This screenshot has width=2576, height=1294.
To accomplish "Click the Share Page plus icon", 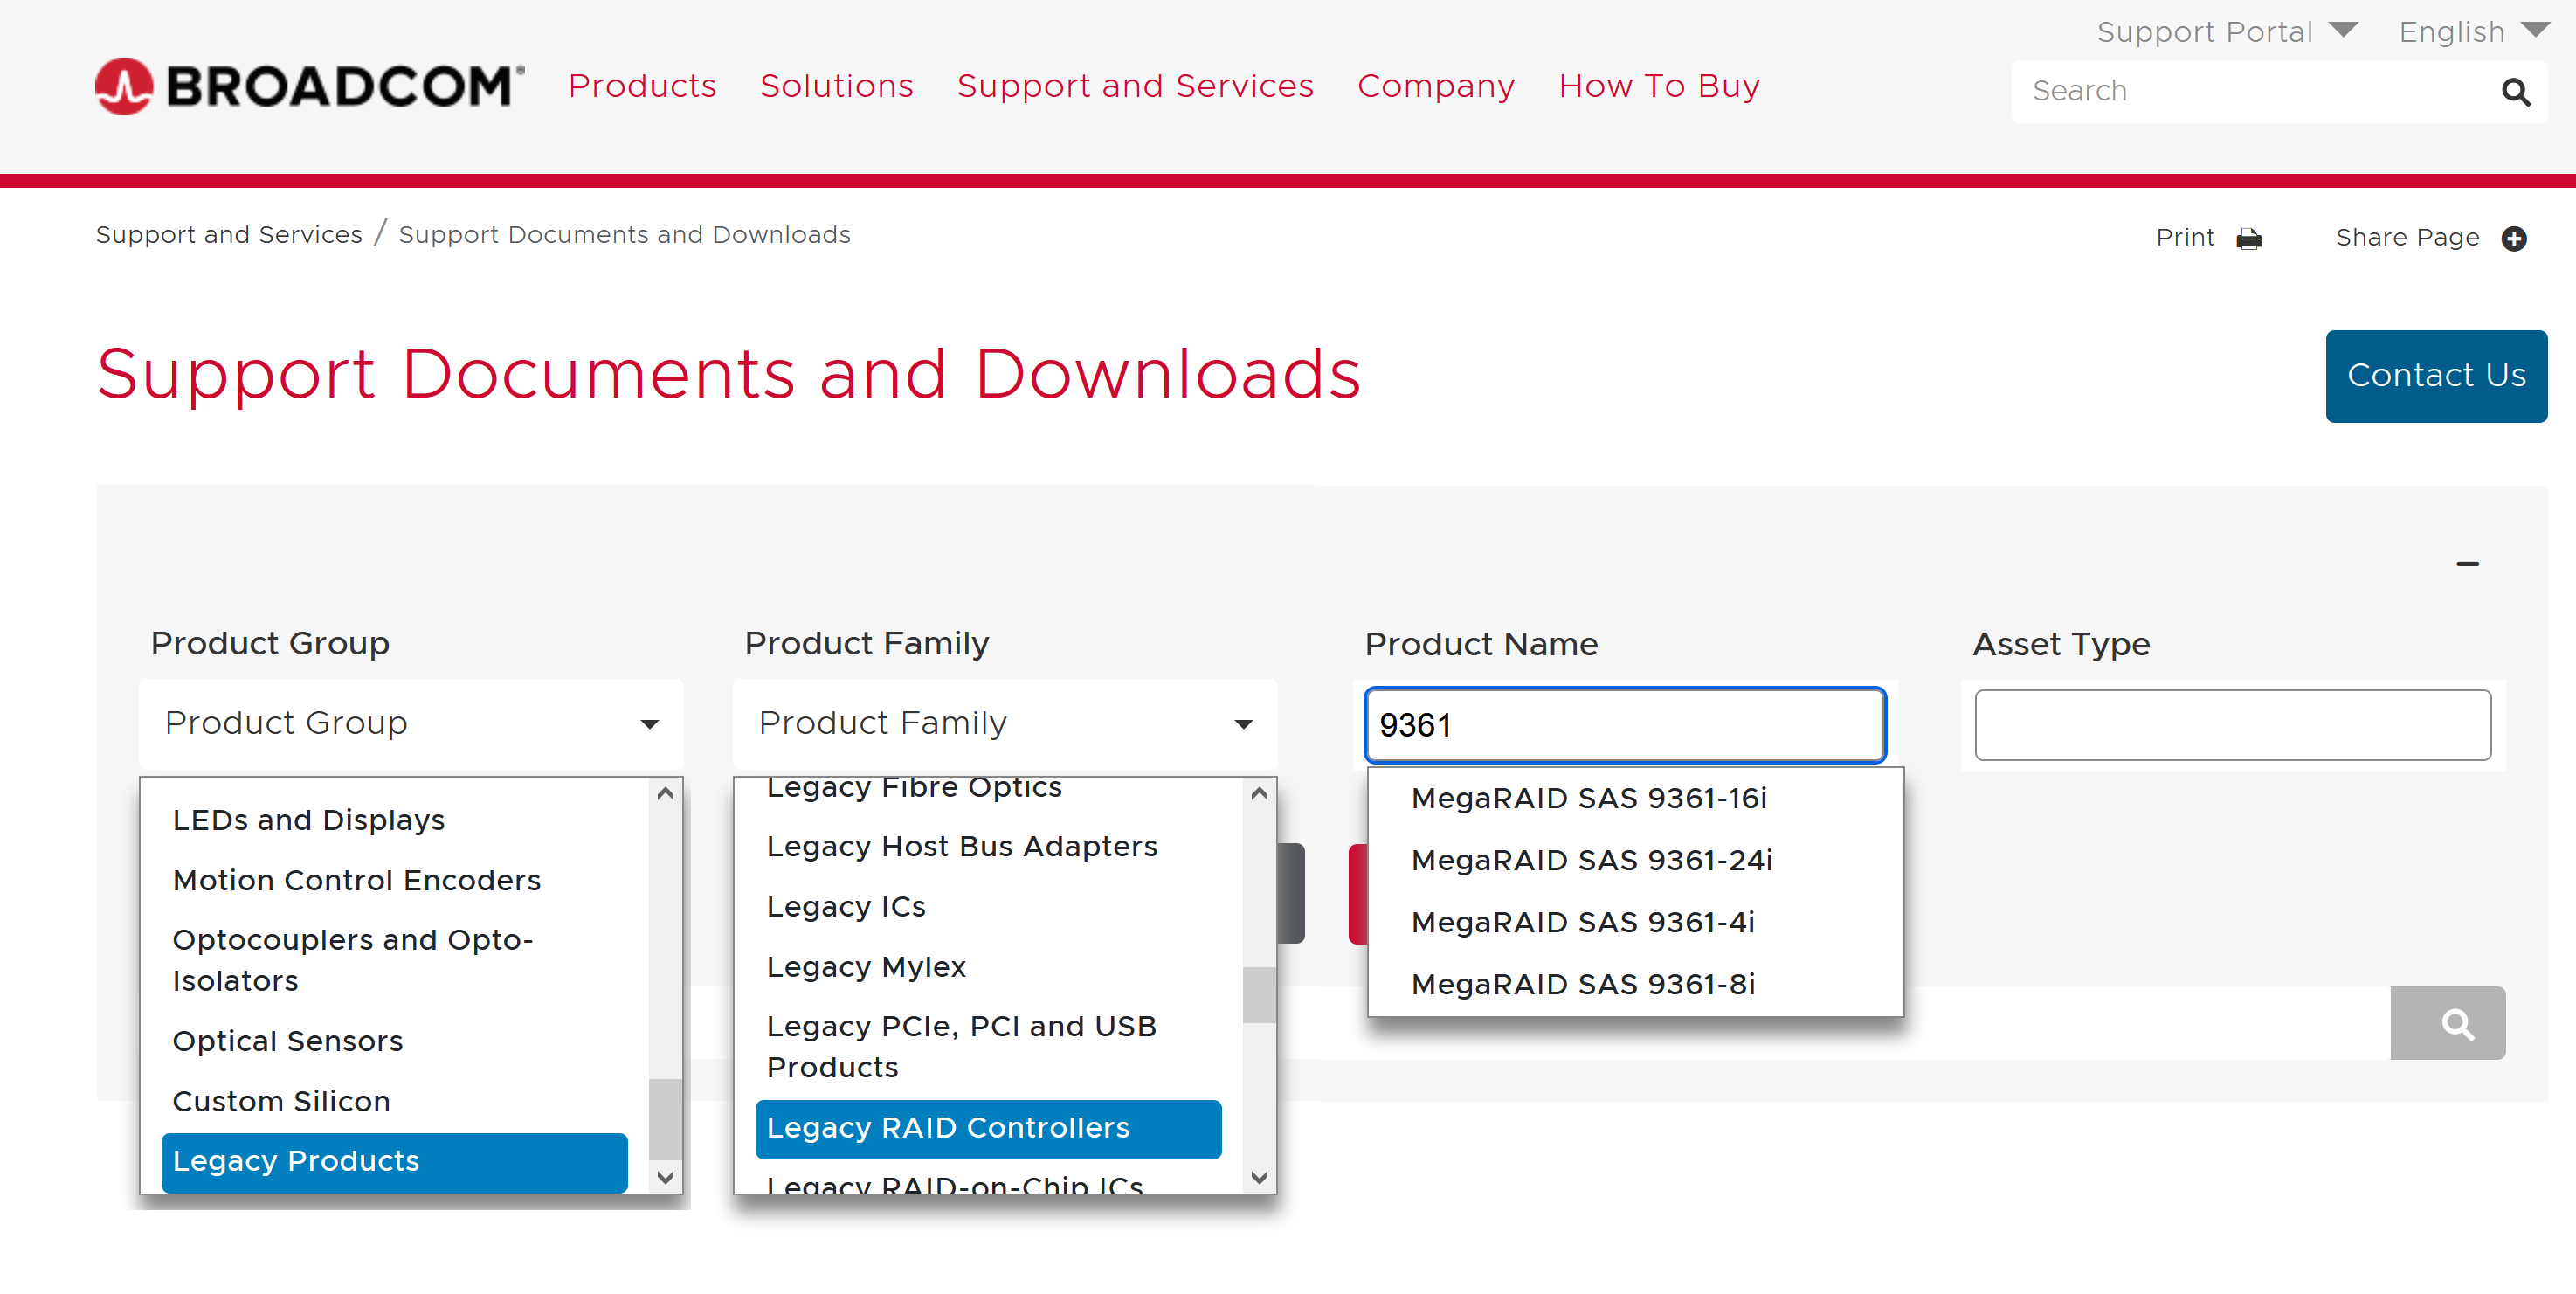I will coord(2514,238).
